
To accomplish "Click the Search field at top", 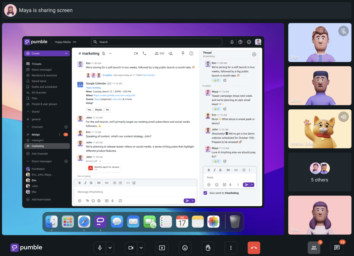I will point(156,42).
